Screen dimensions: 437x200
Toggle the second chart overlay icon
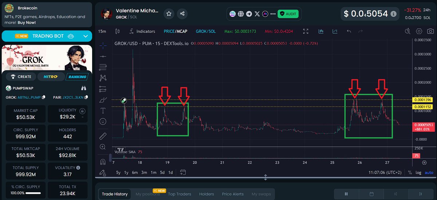(335, 31)
